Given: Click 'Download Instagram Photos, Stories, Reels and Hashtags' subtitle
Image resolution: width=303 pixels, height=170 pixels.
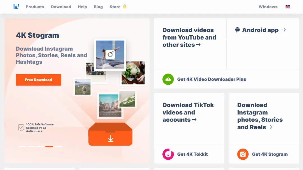Looking at the screenshot, I should click(x=51, y=55).
